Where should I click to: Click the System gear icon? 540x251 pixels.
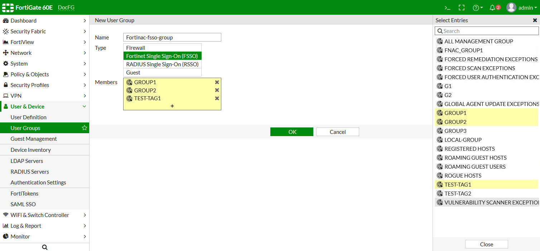[x=6, y=64]
